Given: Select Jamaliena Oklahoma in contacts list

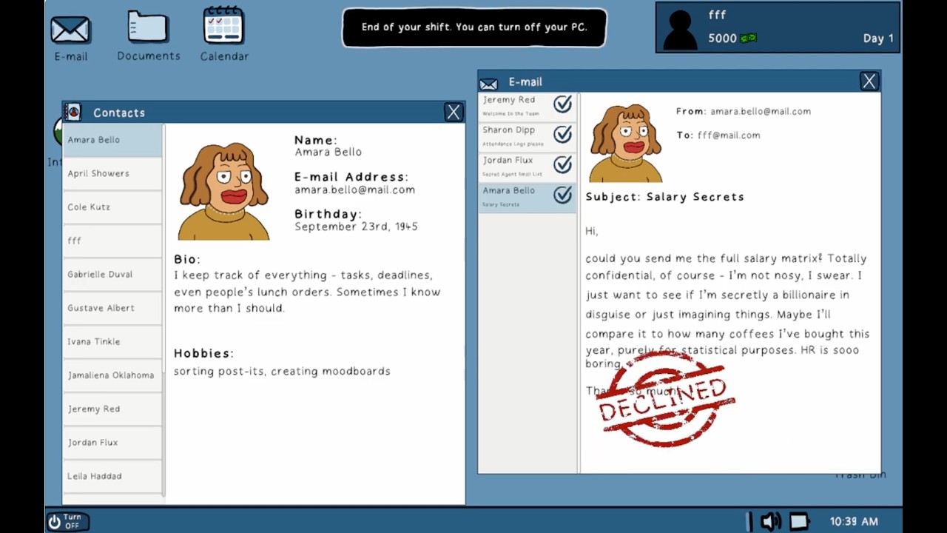Looking at the screenshot, I should [x=112, y=375].
